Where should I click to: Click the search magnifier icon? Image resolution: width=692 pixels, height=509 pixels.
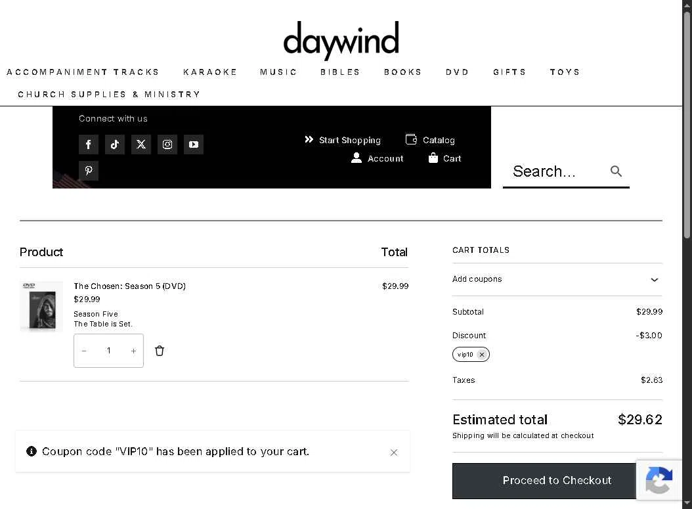tap(616, 171)
